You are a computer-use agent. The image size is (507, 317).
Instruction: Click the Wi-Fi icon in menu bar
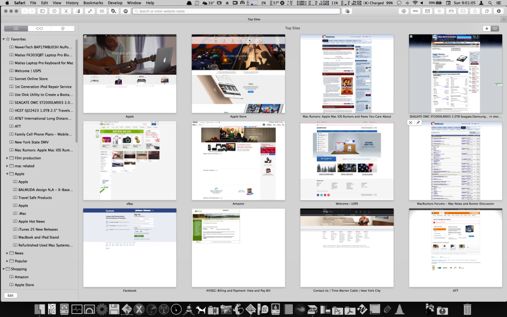[x=415, y=3]
